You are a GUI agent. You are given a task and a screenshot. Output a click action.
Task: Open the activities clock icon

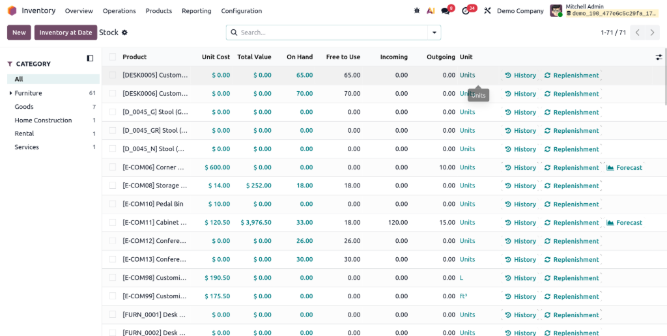(x=466, y=11)
